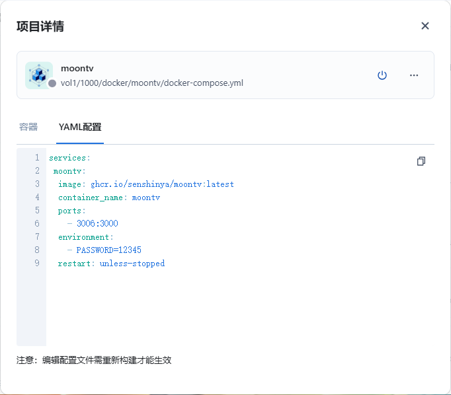Viewport: 451px width, 395px height.
Task: Click the moontv power button icon
Action: [x=382, y=75]
